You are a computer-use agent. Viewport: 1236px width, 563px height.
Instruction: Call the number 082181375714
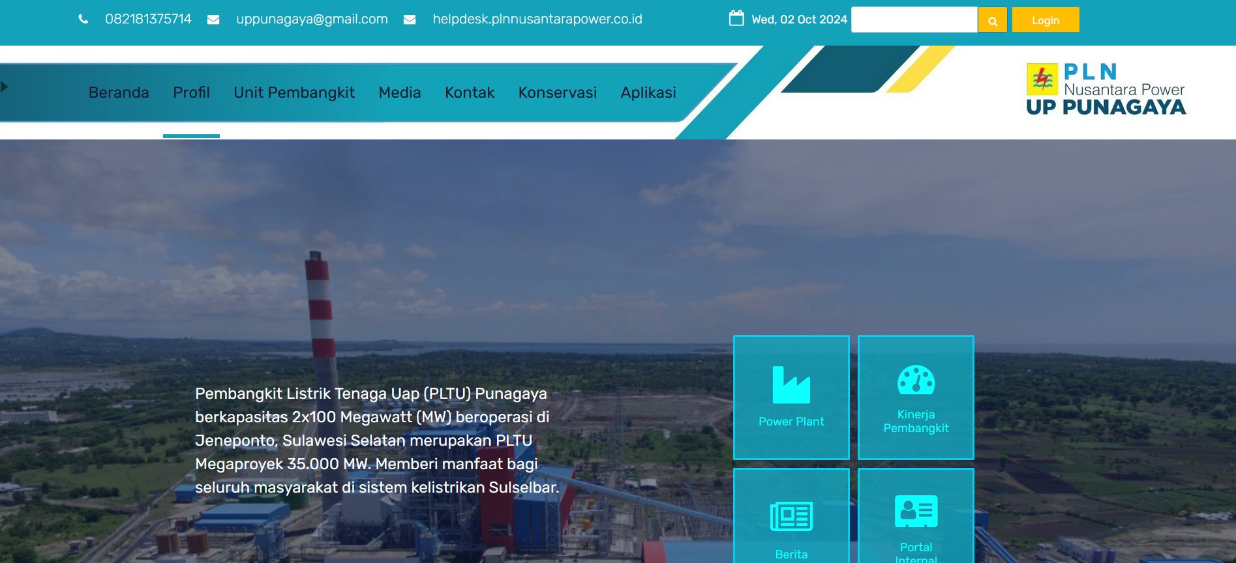point(148,20)
